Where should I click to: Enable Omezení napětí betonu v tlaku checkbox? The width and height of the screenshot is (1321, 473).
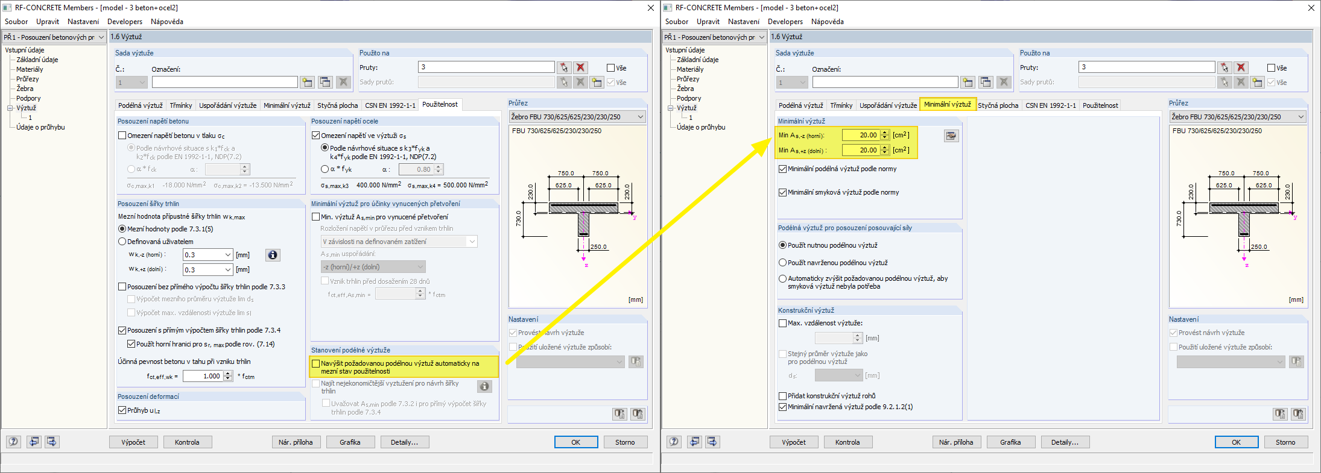pos(122,136)
